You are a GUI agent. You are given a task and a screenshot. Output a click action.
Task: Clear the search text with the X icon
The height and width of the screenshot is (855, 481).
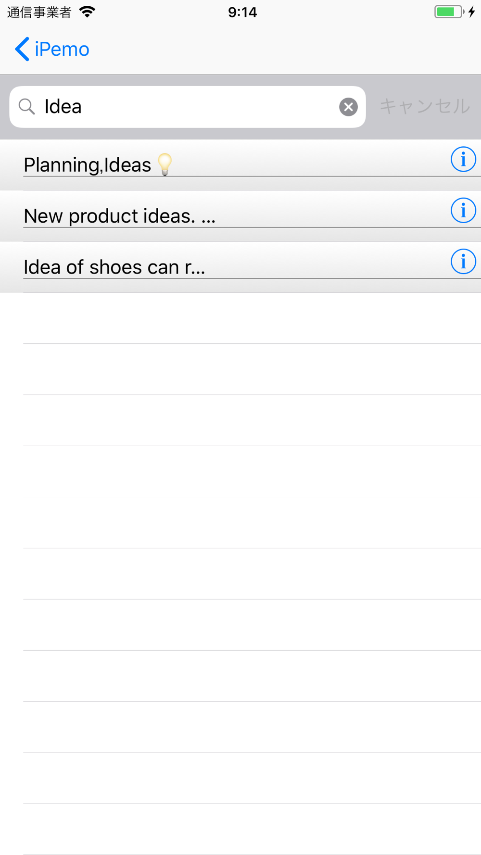tap(348, 107)
